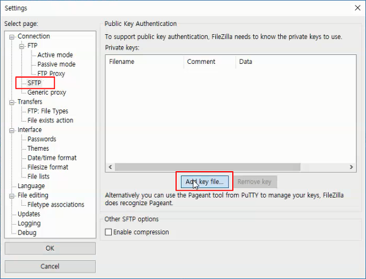Viewport: 366px width, 279px height.
Task: Click the left scroll arrow of key list
Action: (x=110, y=167)
